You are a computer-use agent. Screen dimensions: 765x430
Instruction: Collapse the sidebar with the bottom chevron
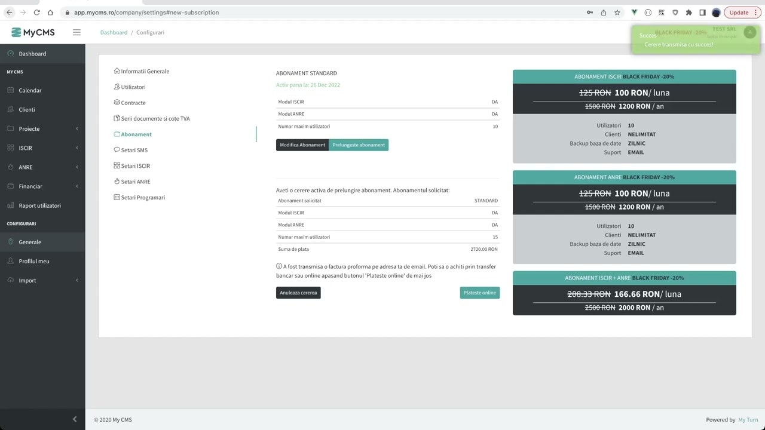(x=75, y=419)
